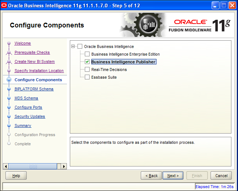
Task: Collapse the Oracle Business Intelligence tree node
Action: point(73,46)
